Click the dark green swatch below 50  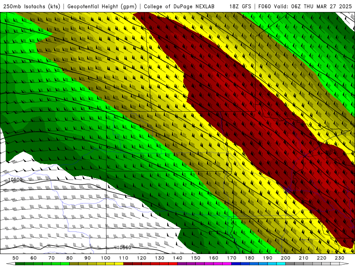pos(20,264)
